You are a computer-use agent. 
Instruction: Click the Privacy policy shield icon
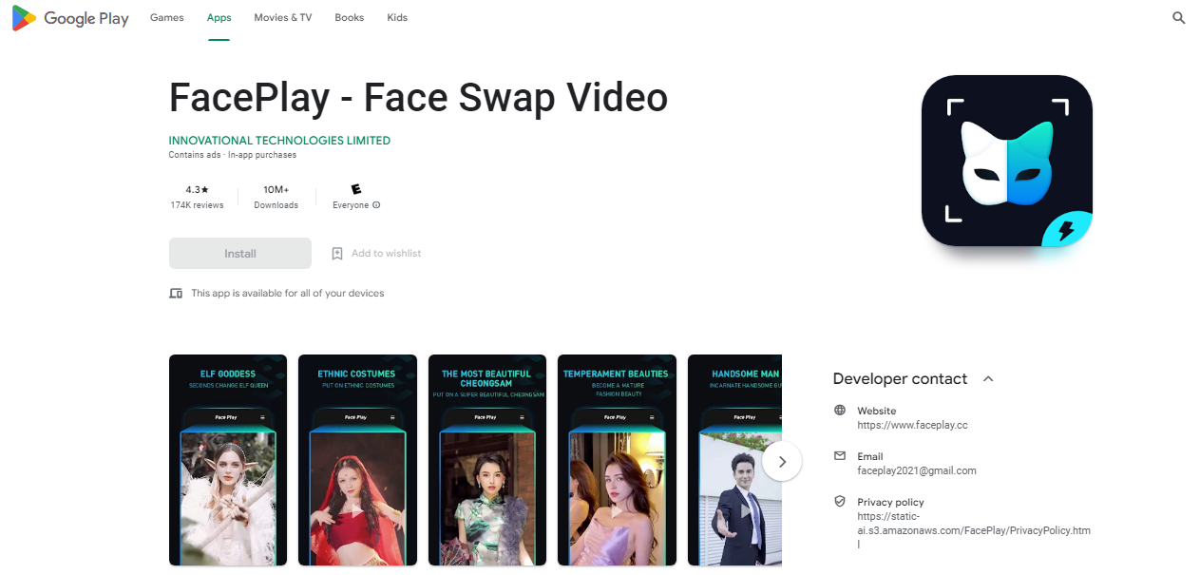click(839, 501)
